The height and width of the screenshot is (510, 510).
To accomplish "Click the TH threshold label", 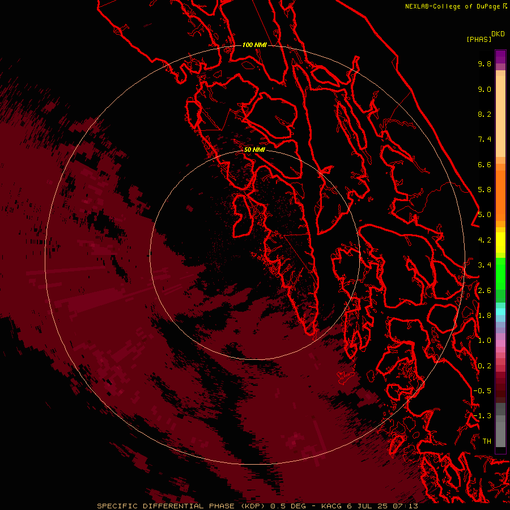I will [x=487, y=441].
